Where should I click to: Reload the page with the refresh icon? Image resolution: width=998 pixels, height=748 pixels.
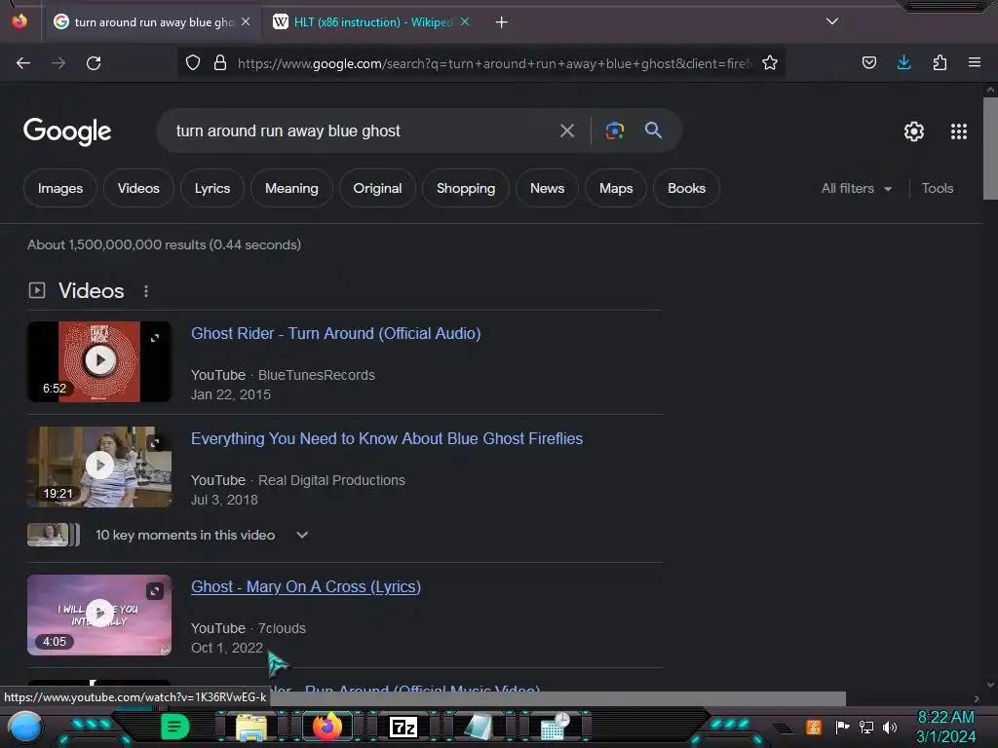(x=94, y=63)
